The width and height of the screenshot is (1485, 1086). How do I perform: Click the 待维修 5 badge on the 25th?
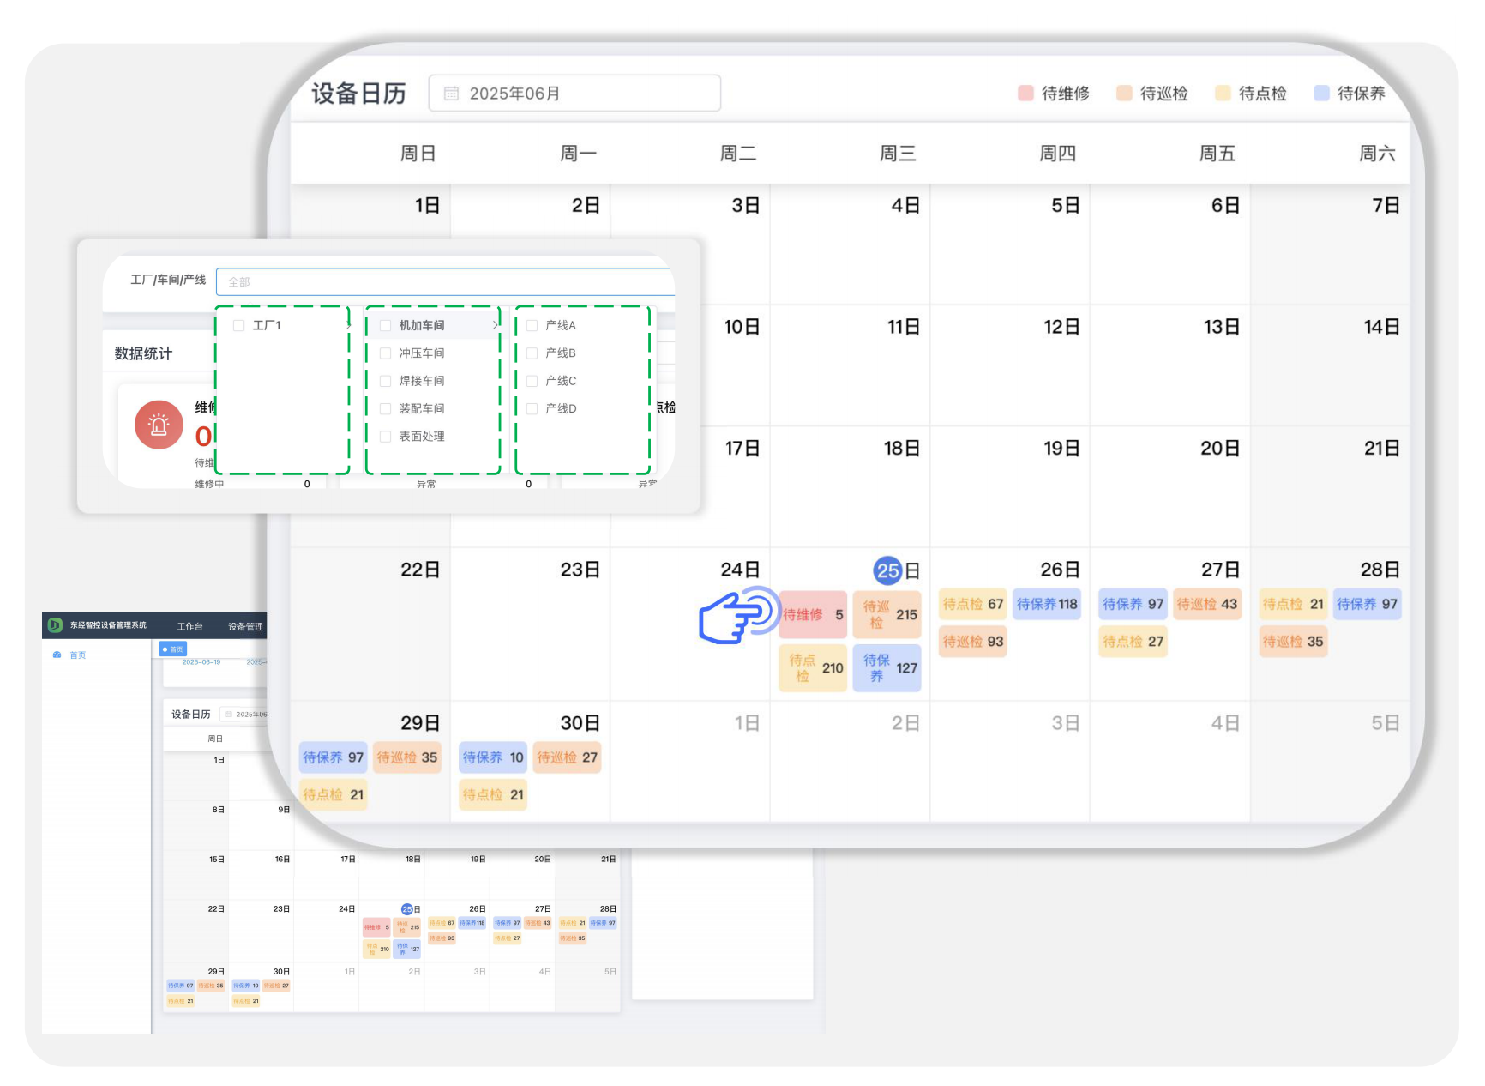click(812, 614)
